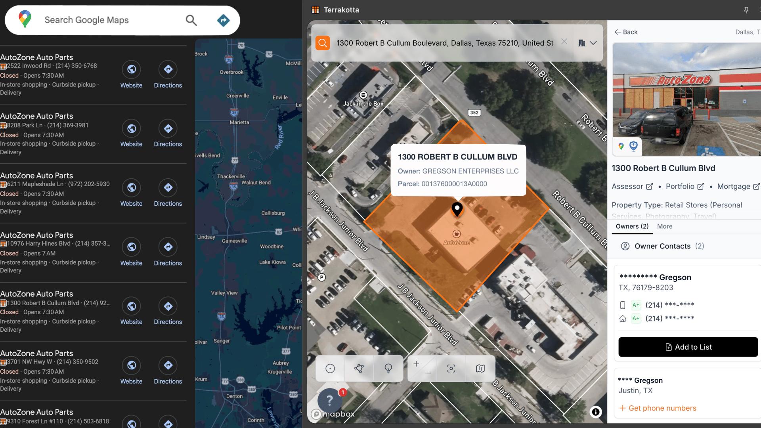Click the orange search icon in Terrakotta
Image resolution: width=761 pixels, height=428 pixels.
323,43
